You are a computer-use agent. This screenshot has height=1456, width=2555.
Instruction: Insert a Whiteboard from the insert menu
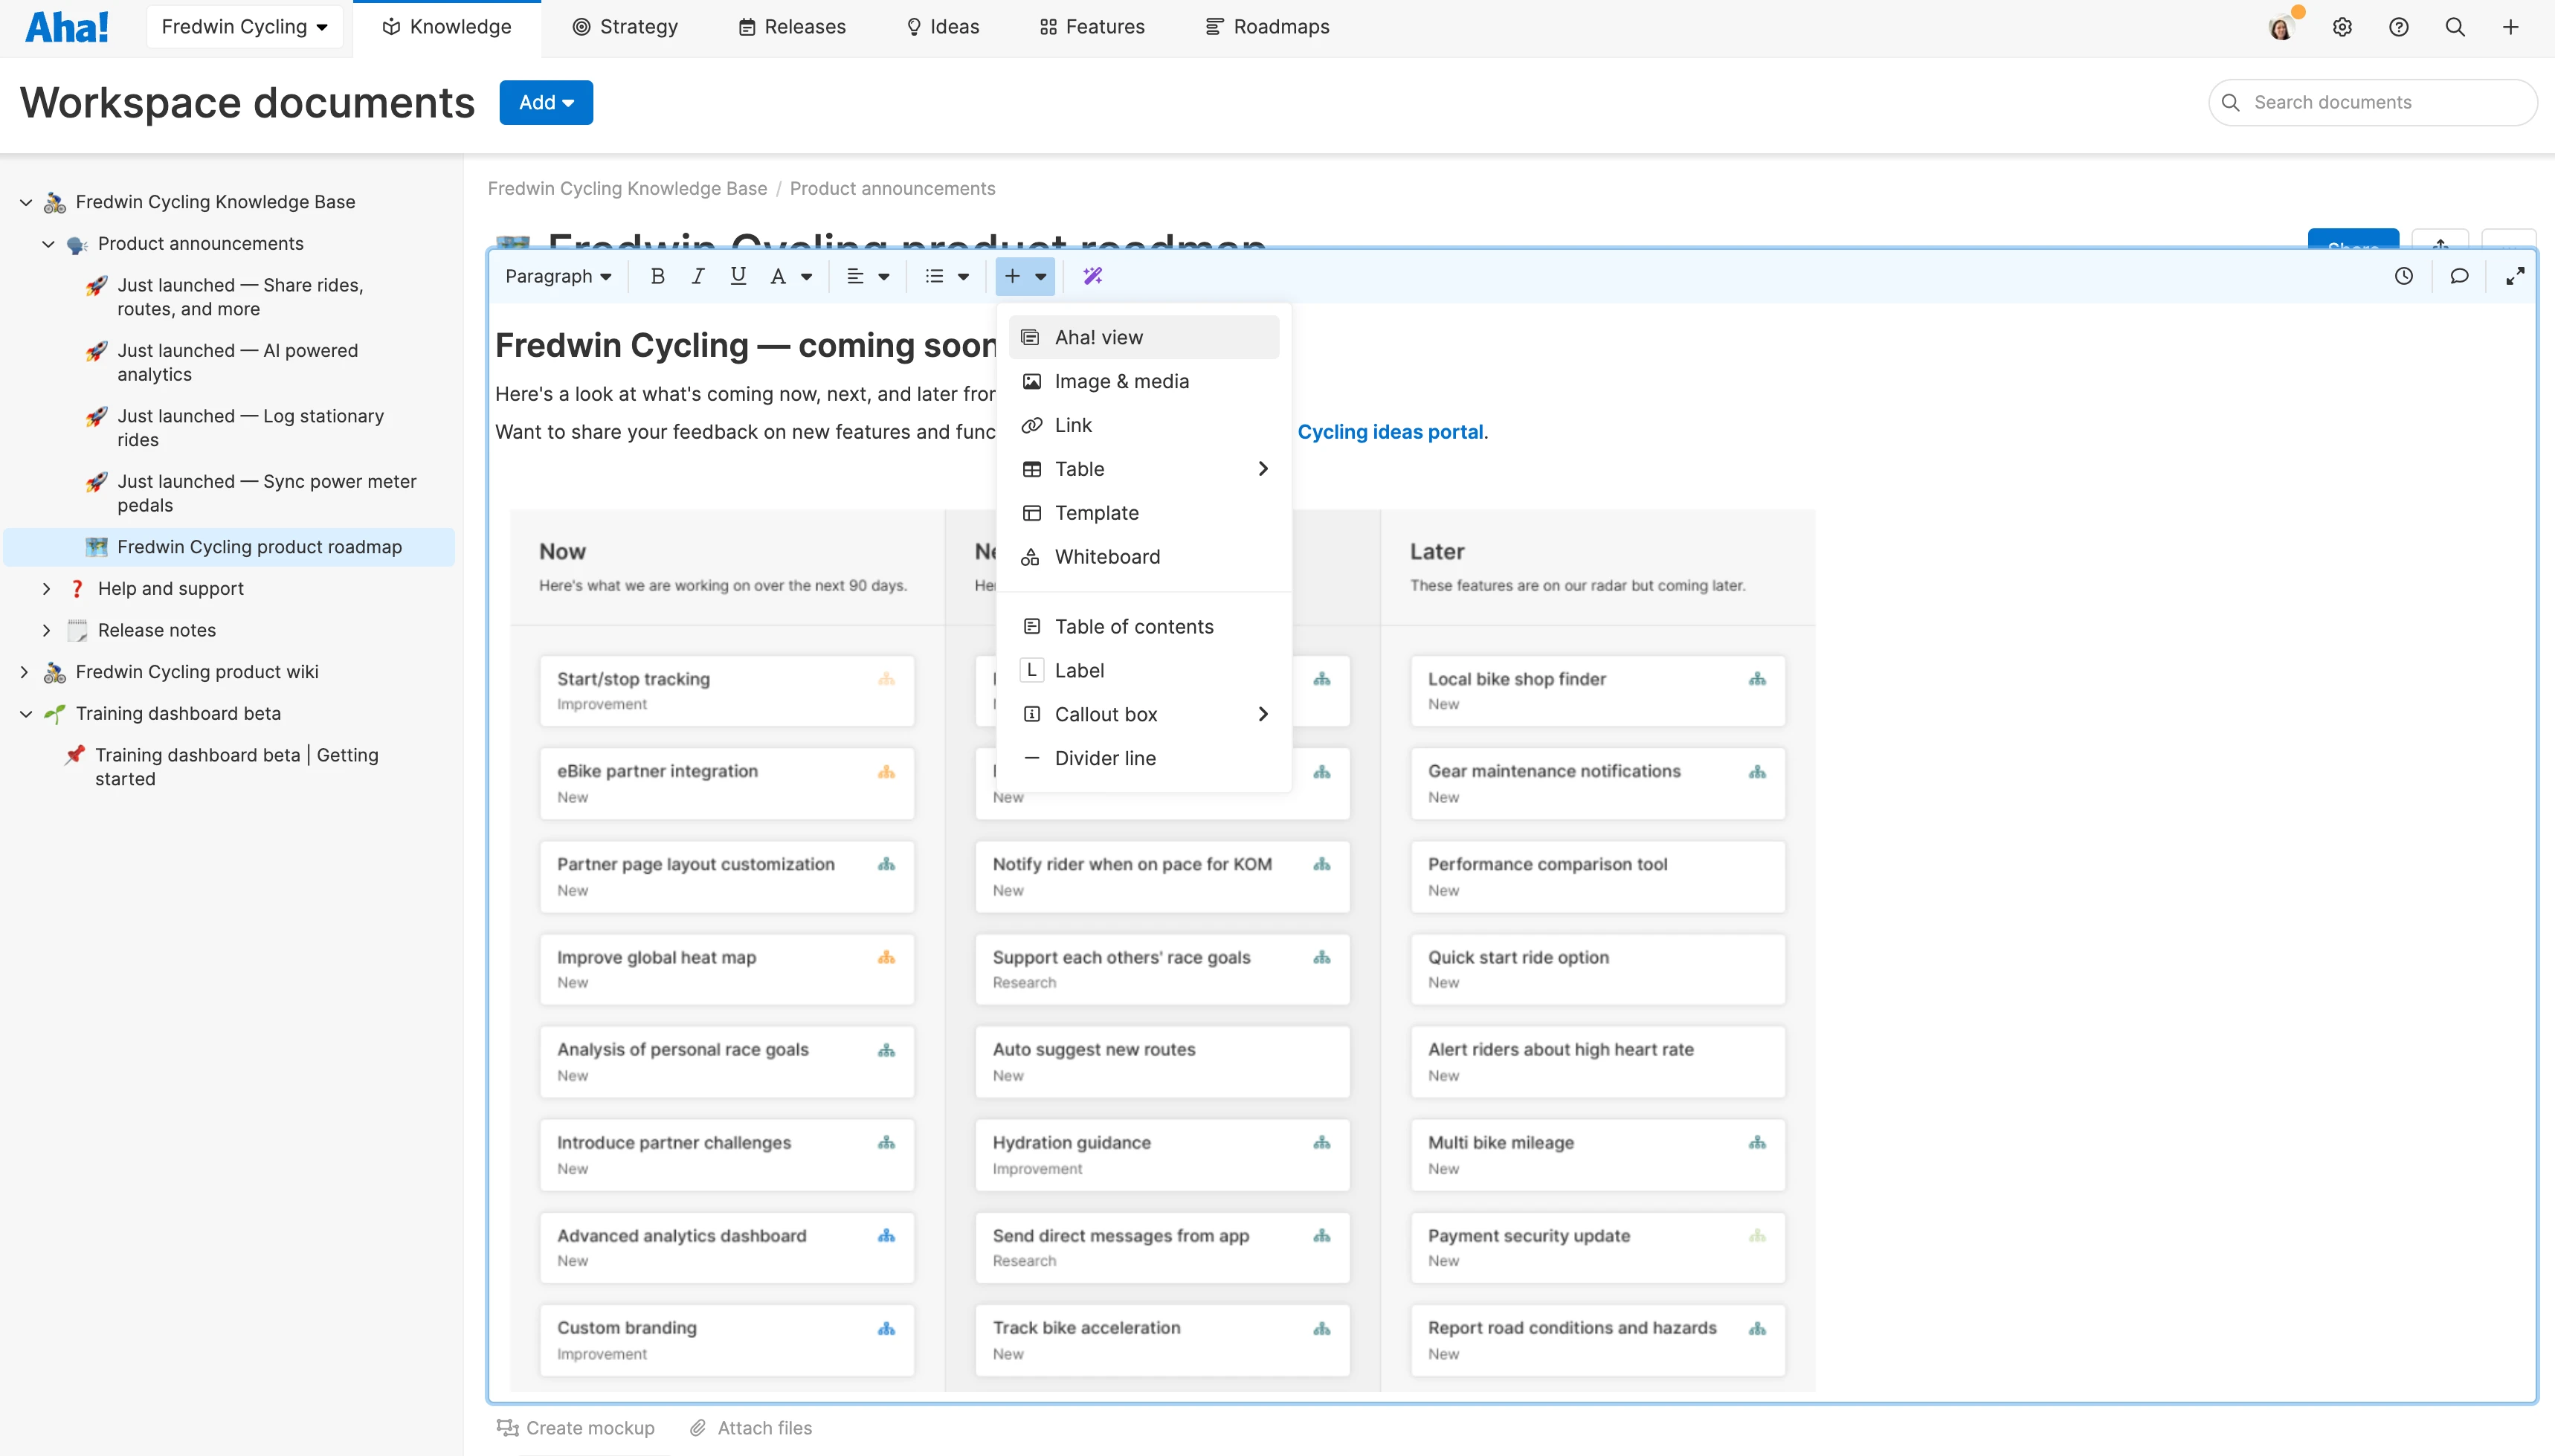(1107, 557)
